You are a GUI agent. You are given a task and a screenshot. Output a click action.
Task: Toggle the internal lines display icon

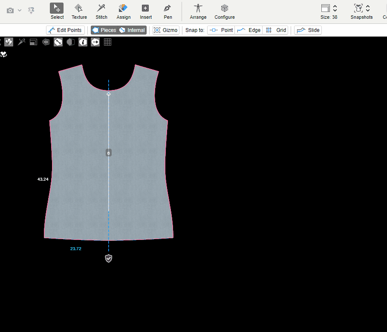[x=58, y=42]
